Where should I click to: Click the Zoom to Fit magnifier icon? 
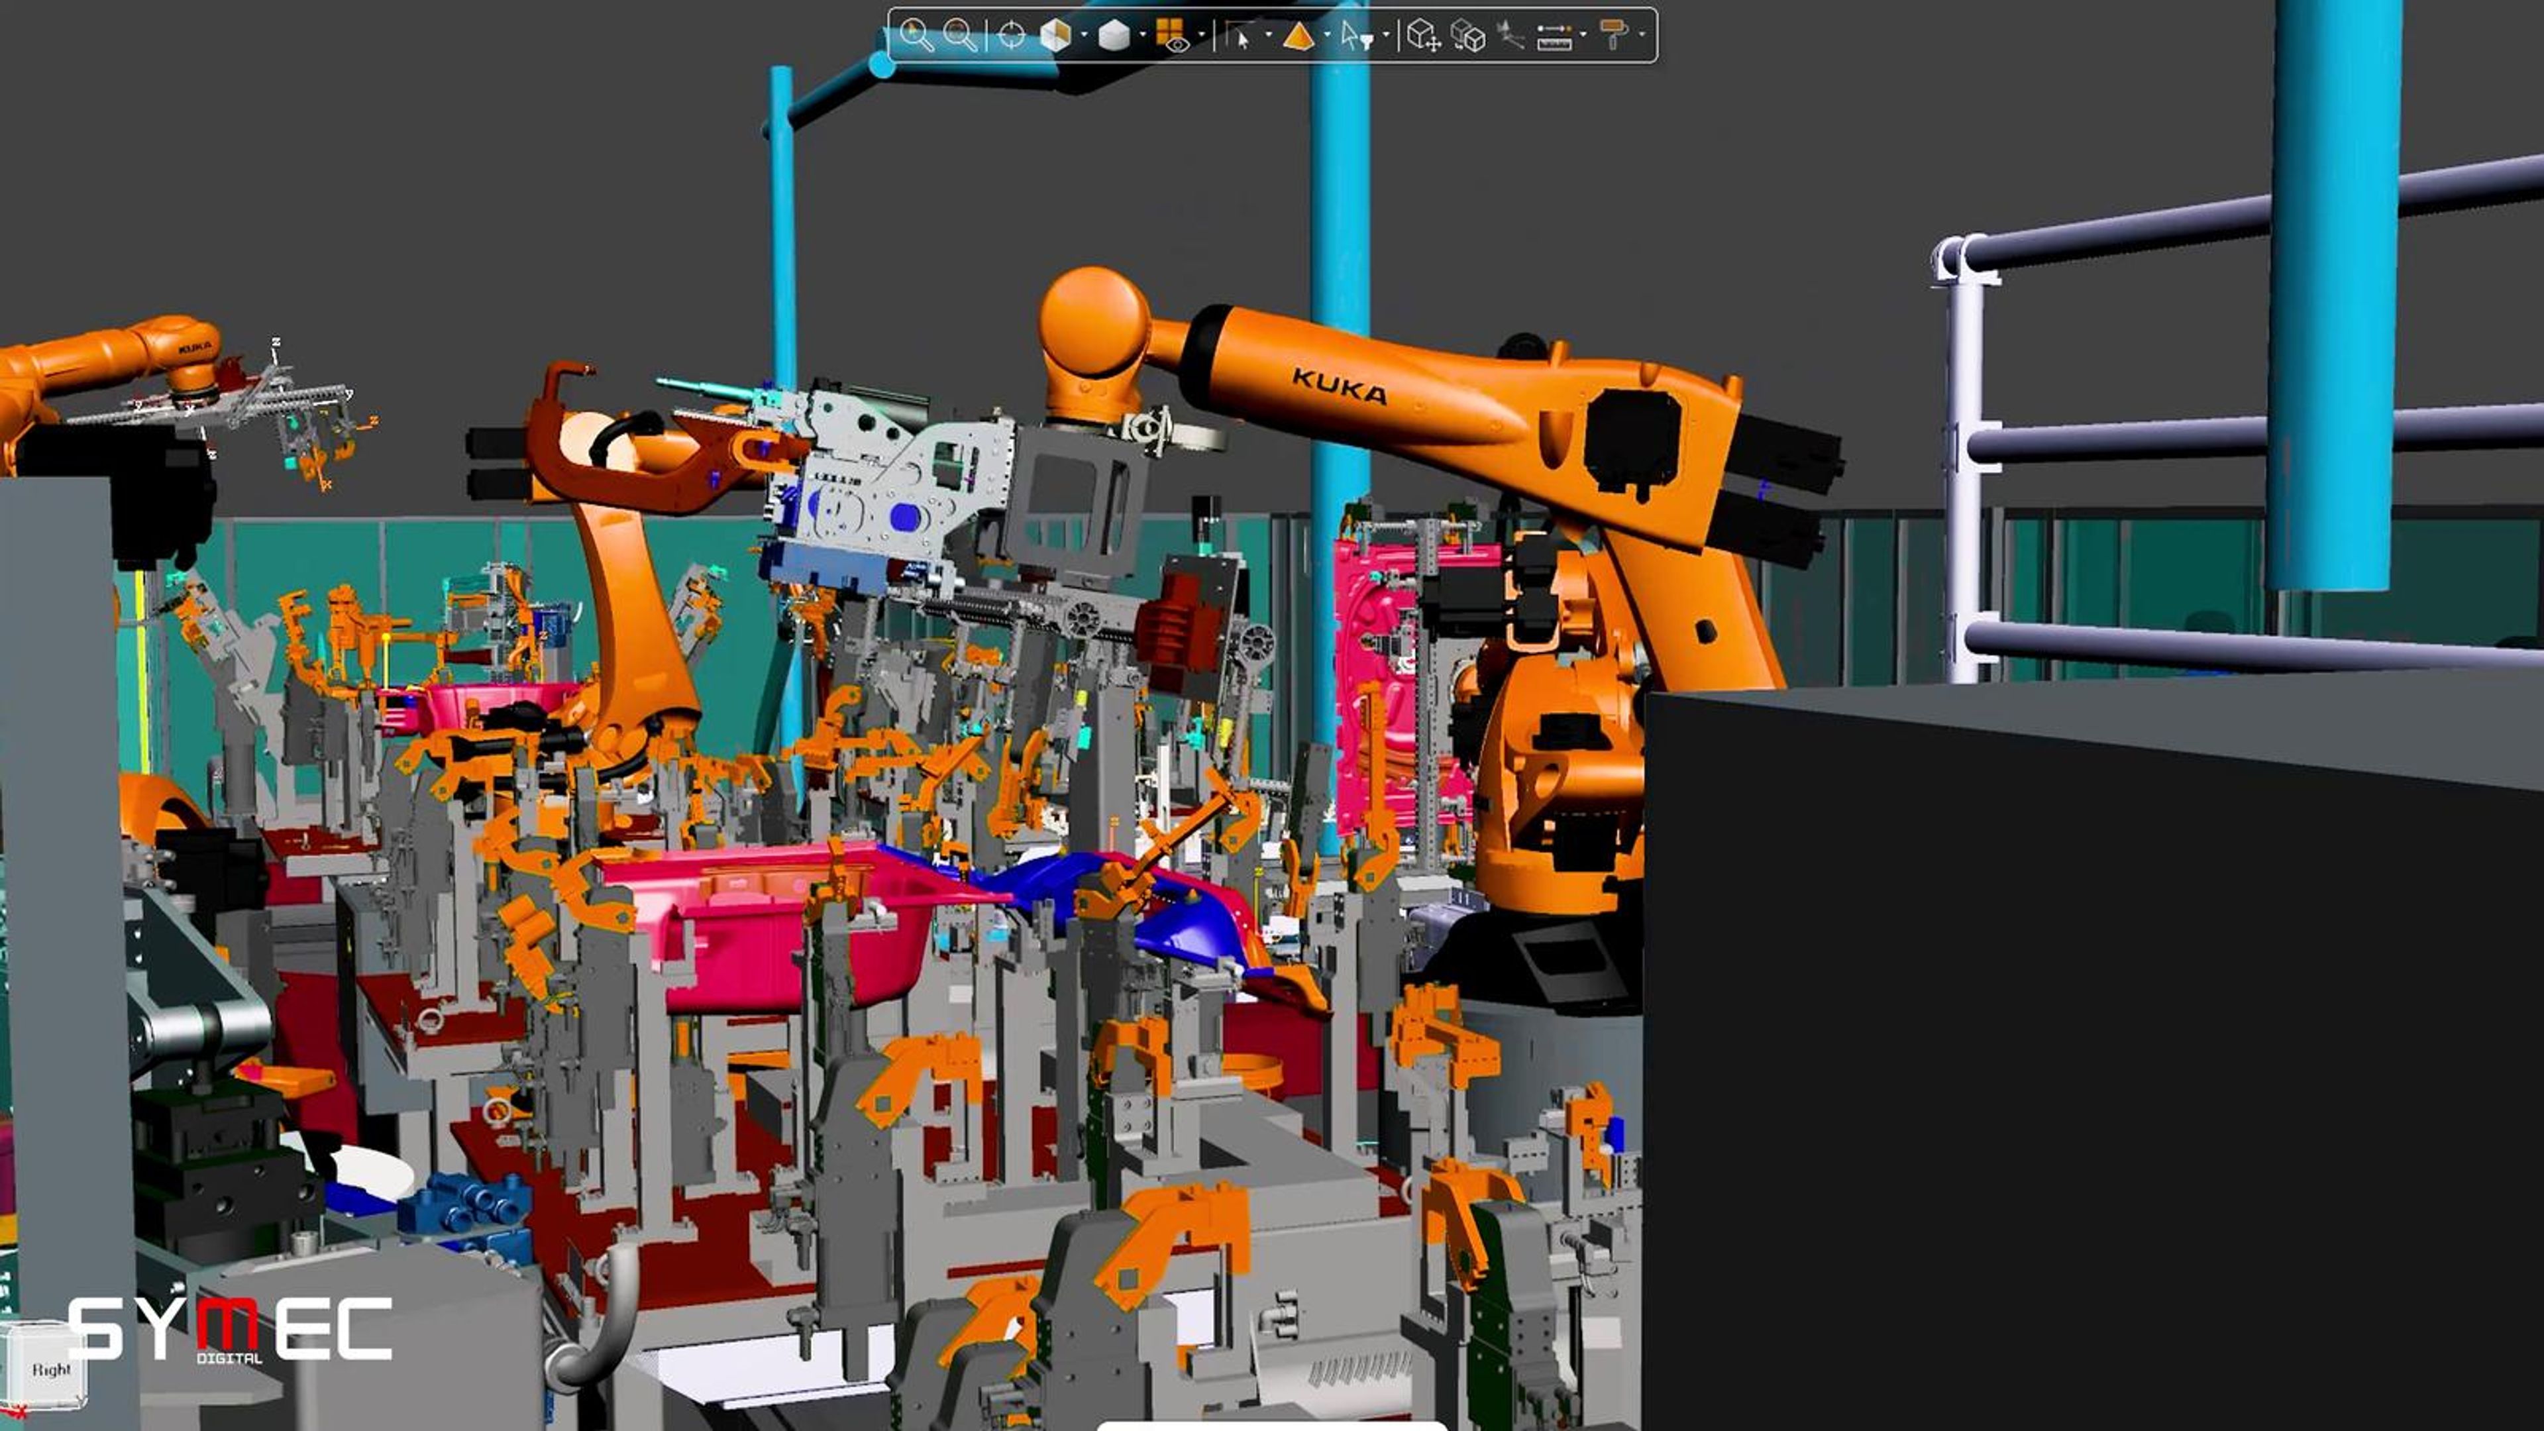click(x=960, y=36)
